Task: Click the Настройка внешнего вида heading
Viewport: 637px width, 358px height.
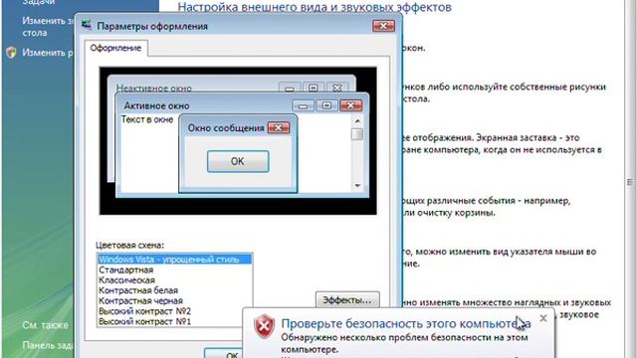Action: [x=315, y=7]
